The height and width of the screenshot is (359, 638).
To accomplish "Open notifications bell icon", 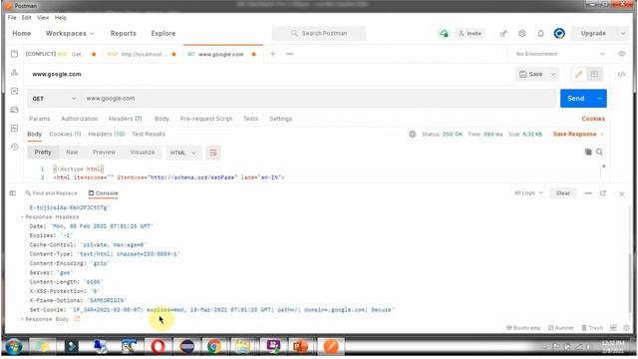I will [x=540, y=33].
